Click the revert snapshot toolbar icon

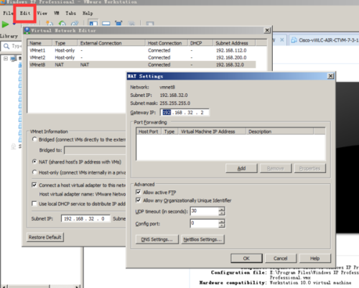click(x=62, y=24)
